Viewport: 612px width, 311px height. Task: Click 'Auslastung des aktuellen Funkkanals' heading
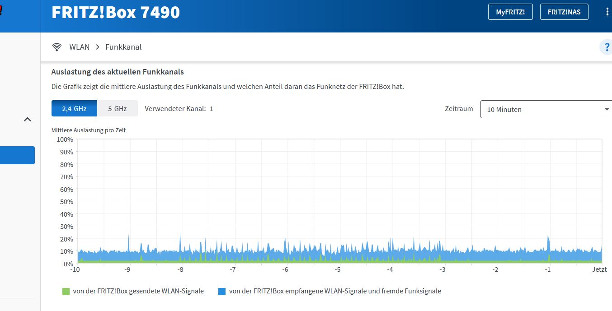118,72
